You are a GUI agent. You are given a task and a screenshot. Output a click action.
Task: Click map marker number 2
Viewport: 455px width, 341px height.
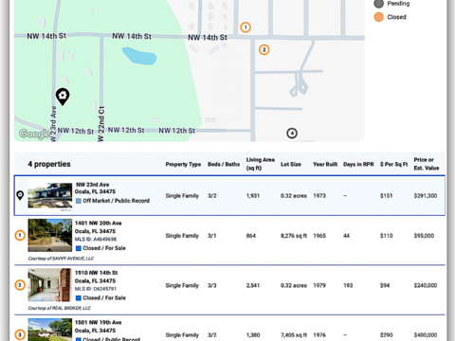(x=264, y=50)
